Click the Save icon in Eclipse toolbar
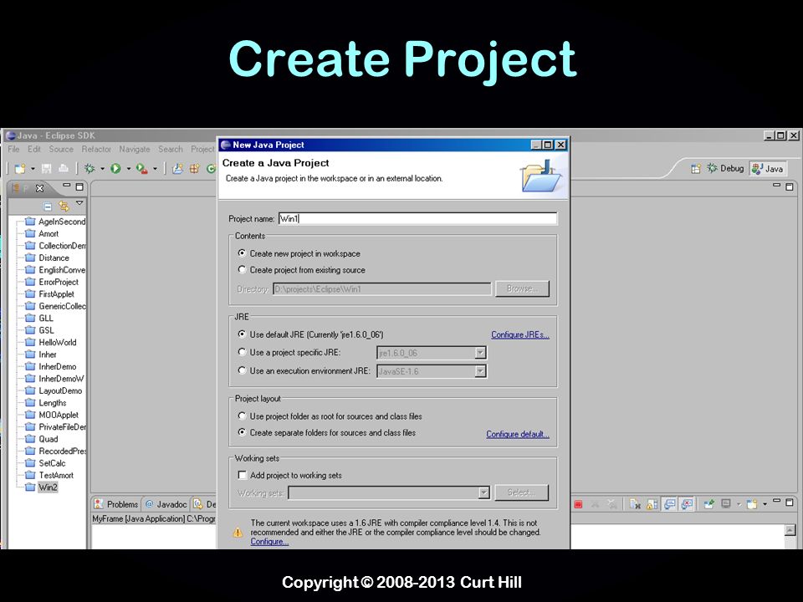The width and height of the screenshot is (803, 602). pos(47,168)
